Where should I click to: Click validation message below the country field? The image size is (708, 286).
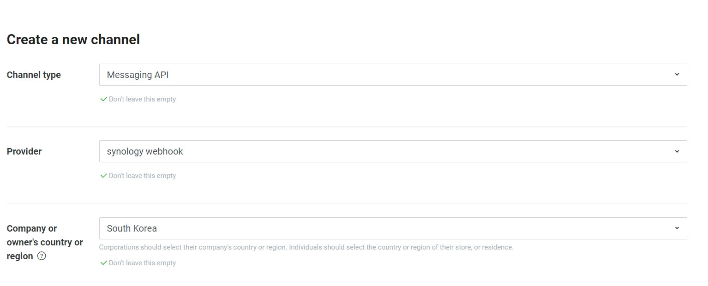pyautogui.click(x=142, y=263)
